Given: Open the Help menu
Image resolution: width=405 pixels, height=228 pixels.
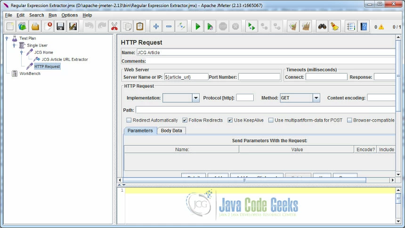Looking at the screenshot, I should [x=87, y=15].
